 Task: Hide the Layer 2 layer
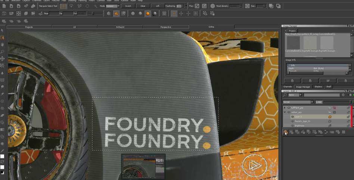click(x=292, y=117)
